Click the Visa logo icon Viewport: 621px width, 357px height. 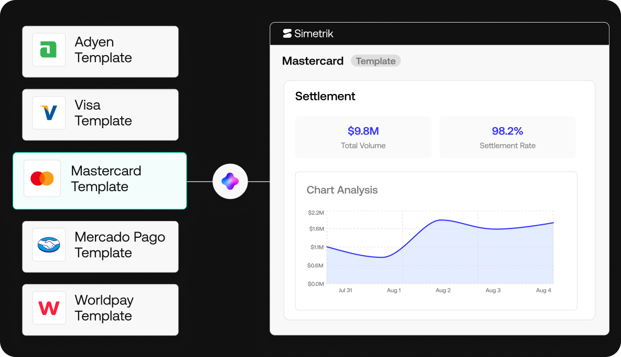tap(49, 113)
